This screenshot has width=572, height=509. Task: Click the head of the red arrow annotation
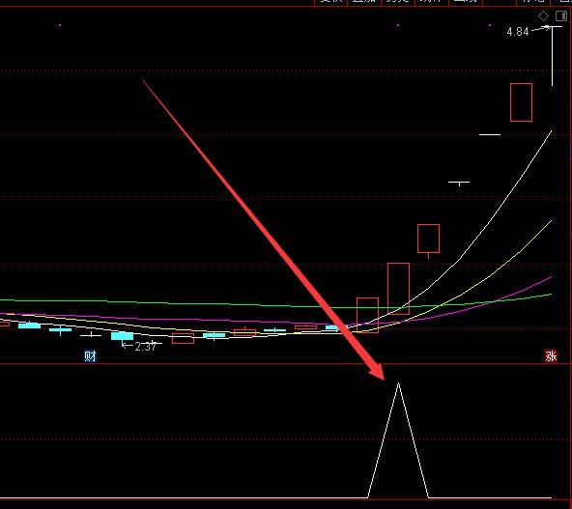pyautogui.click(x=377, y=372)
